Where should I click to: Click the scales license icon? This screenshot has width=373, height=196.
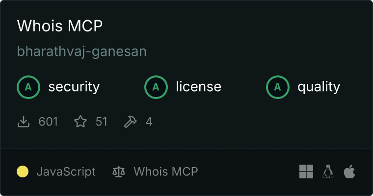click(x=119, y=171)
